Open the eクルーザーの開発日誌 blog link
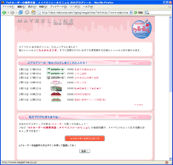 click(59, 128)
